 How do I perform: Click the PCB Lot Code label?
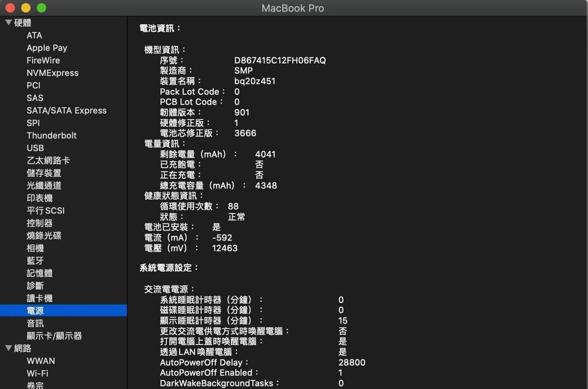pyautogui.click(x=191, y=102)
